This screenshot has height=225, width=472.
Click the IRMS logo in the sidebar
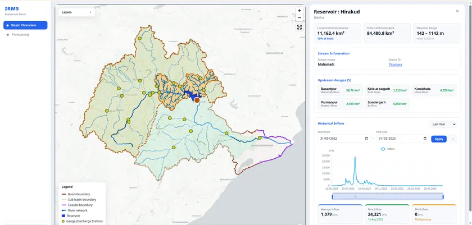point(12,9)
